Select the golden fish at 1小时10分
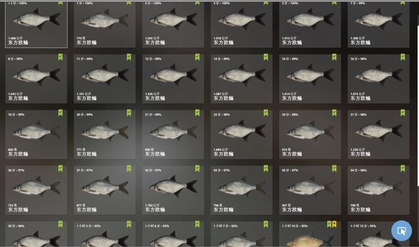Image resolution: width=419 pixels, height=247 pixels. click(x=310, y=234)
